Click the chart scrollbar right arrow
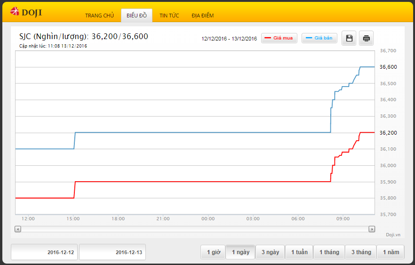The image size is (415, 265). 372,229
